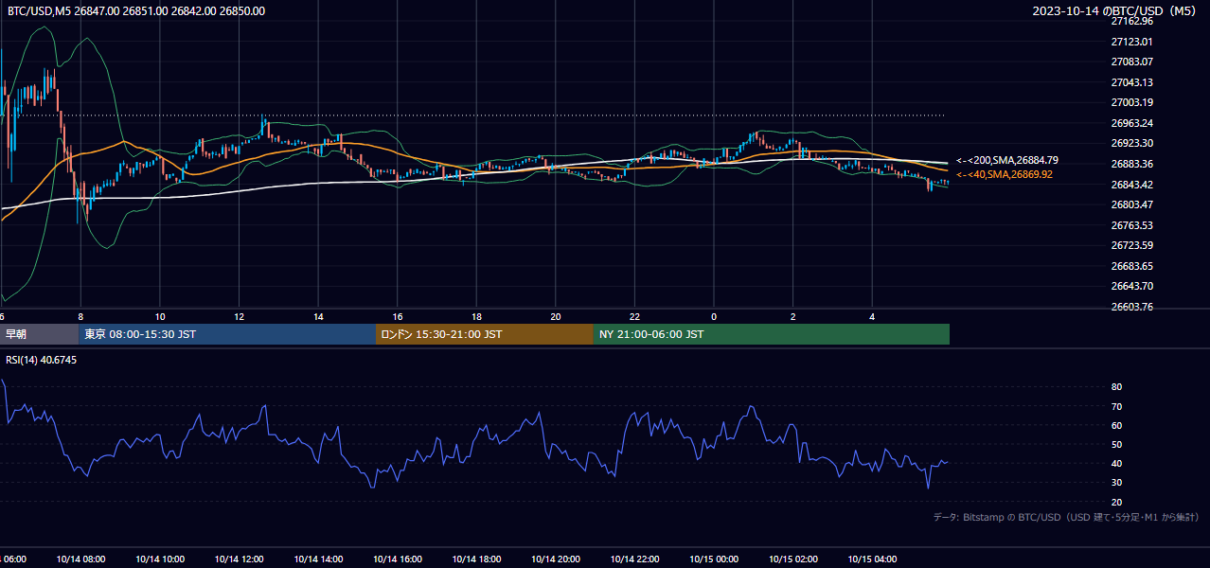
Task: Click the 2023-10-14 BTC/USD (M5) title
Action: click(1116, 11)
